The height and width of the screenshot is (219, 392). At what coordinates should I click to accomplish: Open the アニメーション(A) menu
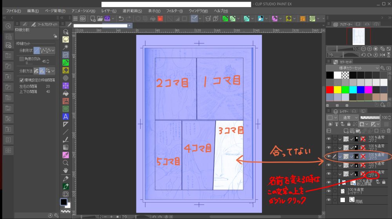point(83,11)
